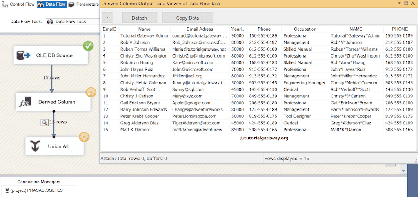Screen dimensions: 418x197
Task: Click the Detach button
Action: (139, 18)
